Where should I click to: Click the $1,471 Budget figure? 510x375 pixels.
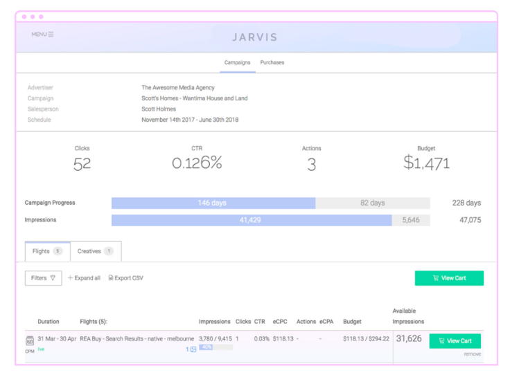[x=426, y=163]
